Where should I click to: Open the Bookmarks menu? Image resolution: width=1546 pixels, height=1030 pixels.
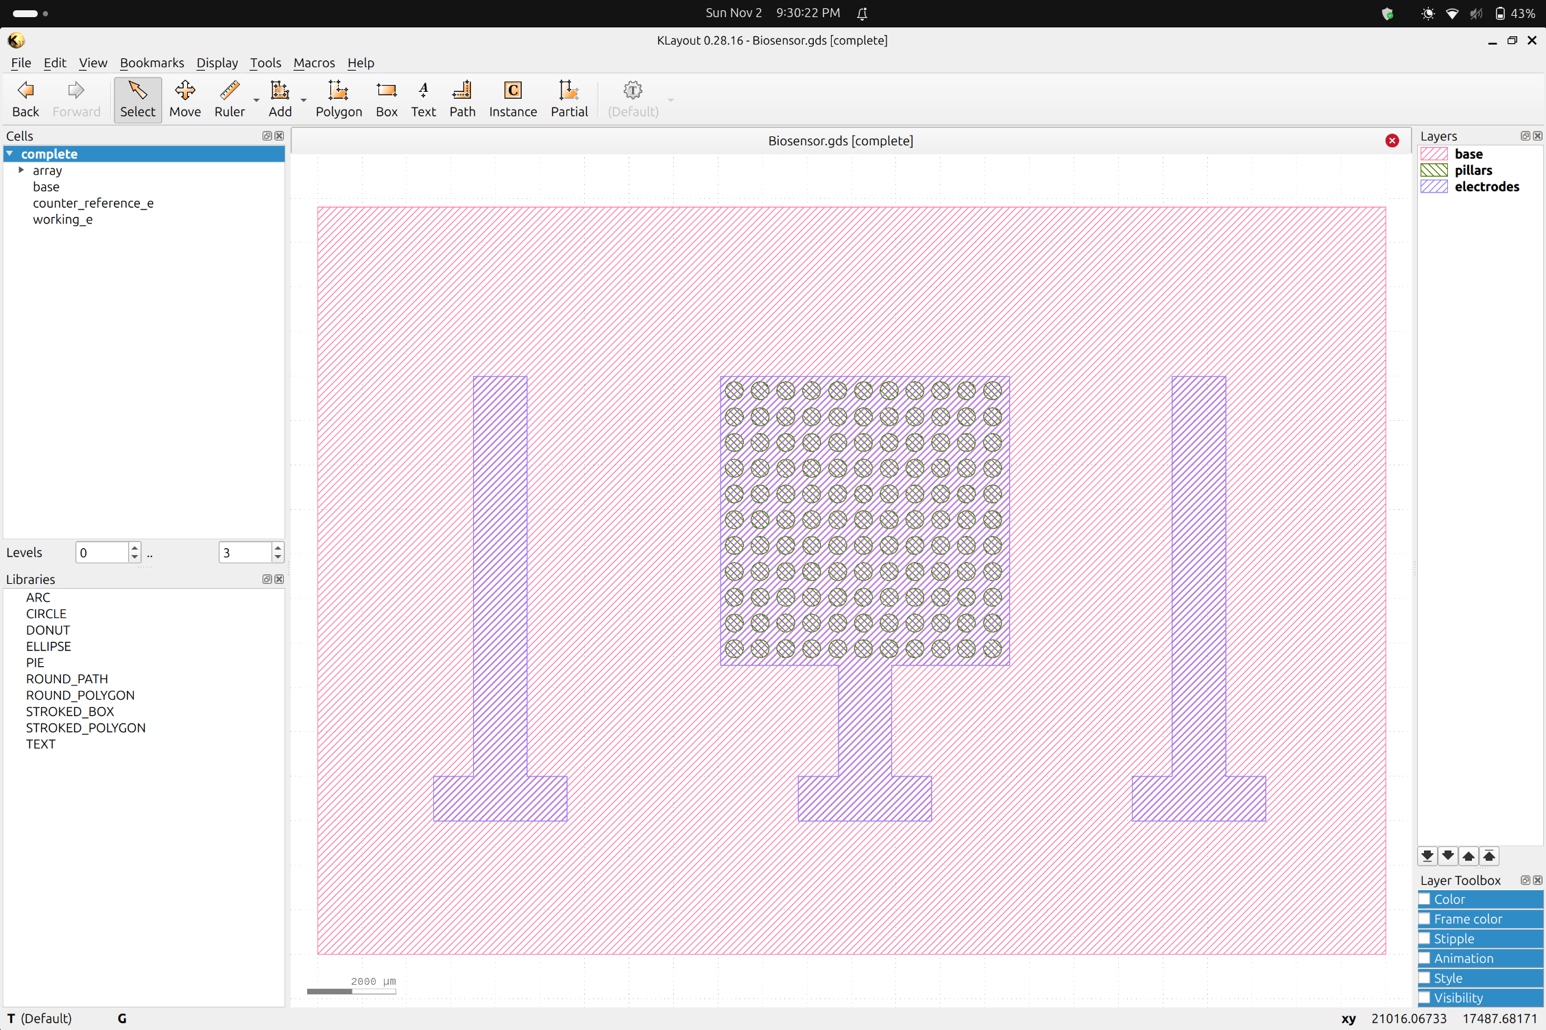[152, 62]
